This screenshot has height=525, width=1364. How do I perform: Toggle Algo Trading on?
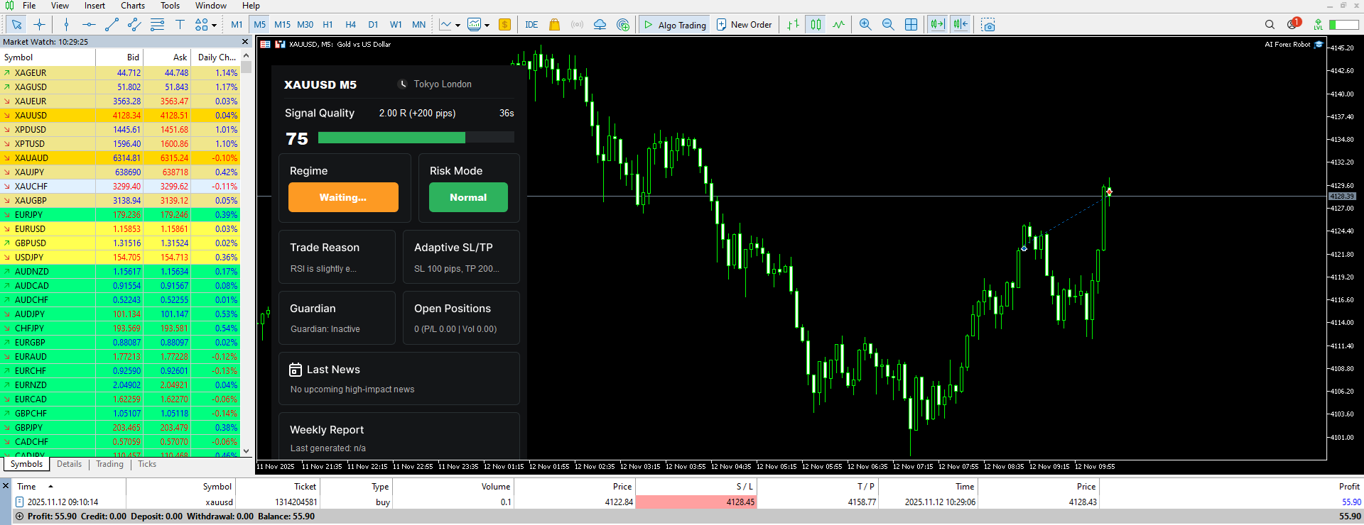(x=675, y=25)
